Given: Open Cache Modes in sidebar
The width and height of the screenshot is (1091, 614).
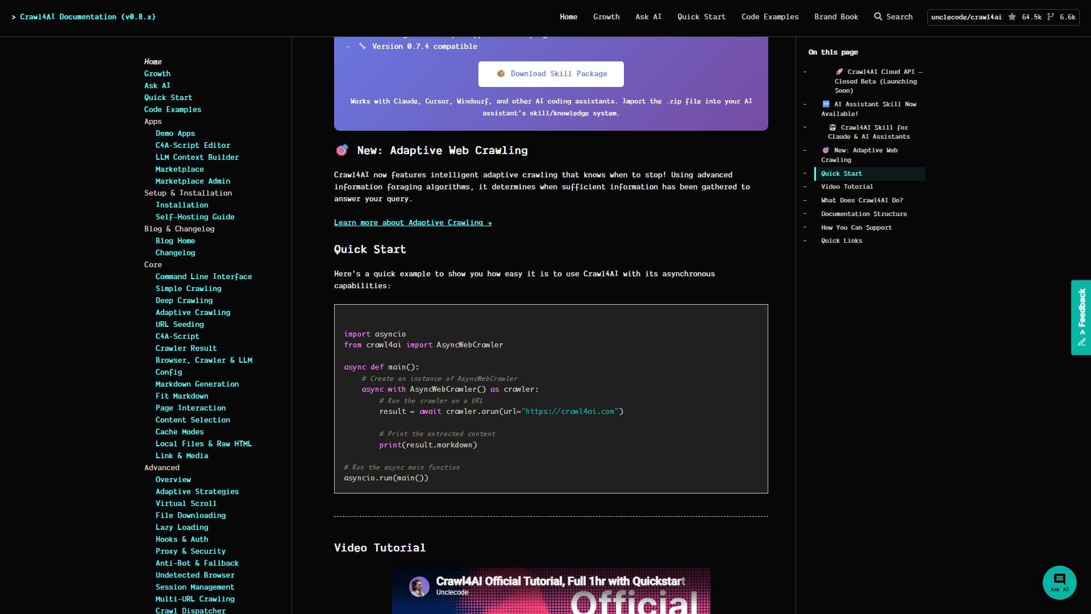Looking at the screenshot, I should coord(180,432).
